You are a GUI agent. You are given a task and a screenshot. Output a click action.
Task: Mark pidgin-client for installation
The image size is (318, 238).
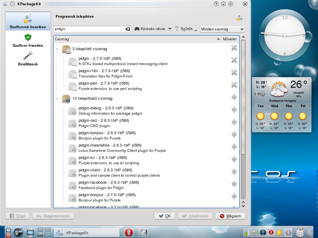tap(234, 172)
